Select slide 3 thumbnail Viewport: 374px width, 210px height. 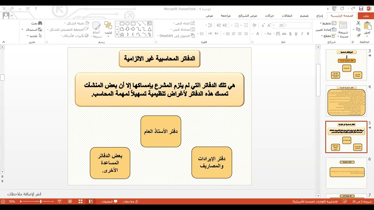[x=346, y=65]
